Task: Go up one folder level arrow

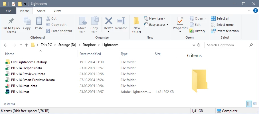Action: 27,45
